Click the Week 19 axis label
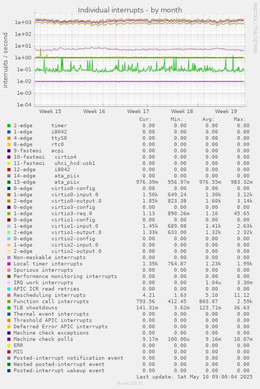 click(x=226, y=112)
